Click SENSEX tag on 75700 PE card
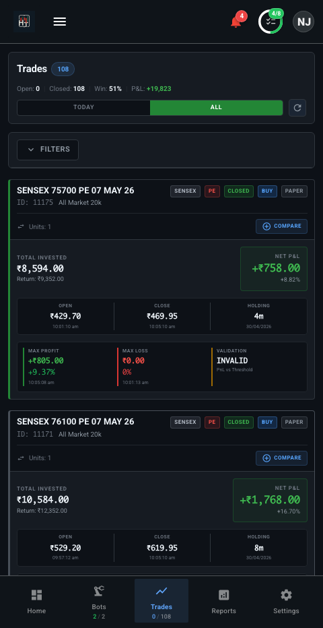Screen dimensions: 323x628 coord(185,191)
